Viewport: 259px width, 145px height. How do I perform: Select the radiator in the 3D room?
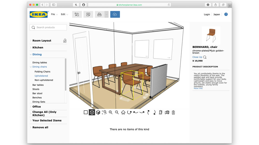pyautogui.click(x=158, y=81)
